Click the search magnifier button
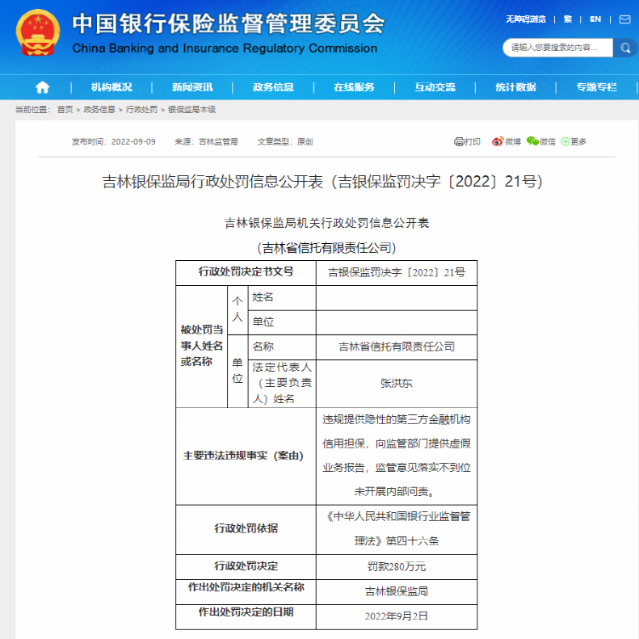 pyautogui.click(x=625, y=48)
